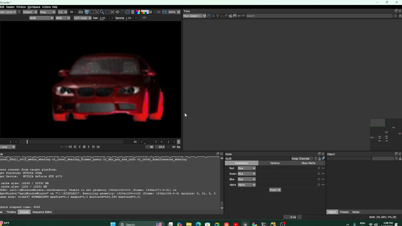
Task: Click the plus box icon in Node panel header
Action: click(x=316, y=159)
